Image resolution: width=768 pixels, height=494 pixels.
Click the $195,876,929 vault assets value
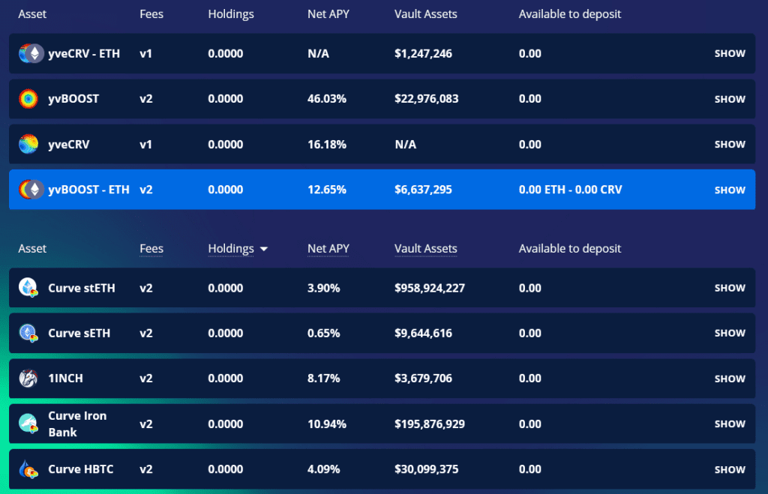tap(430, 424)
